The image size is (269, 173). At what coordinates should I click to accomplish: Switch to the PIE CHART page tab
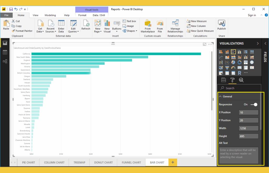coord(28,163)
